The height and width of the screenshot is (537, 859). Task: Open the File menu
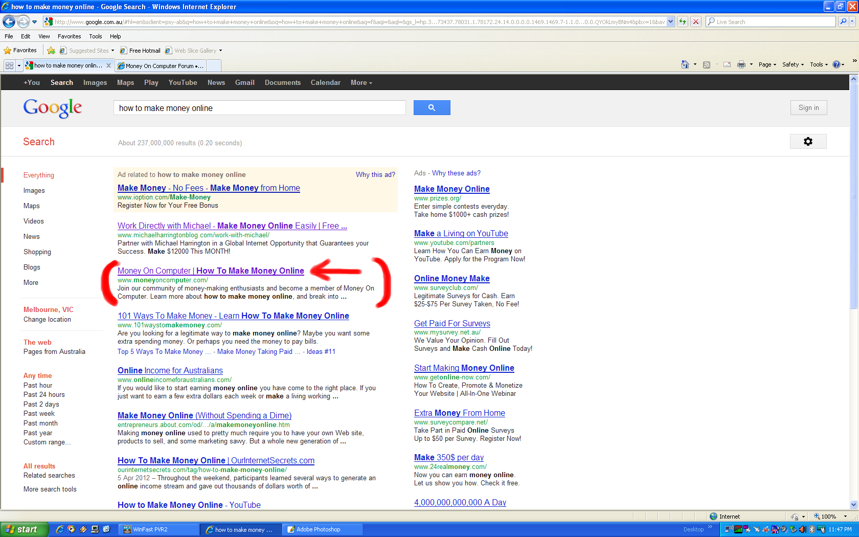click(x=9, y=36)
